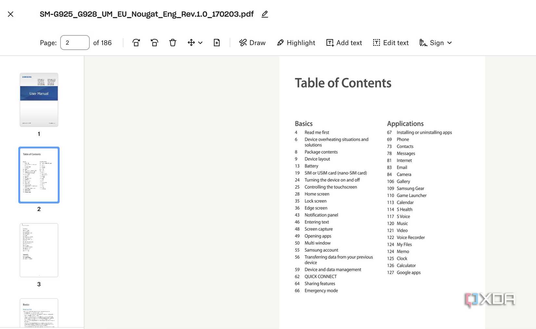The image size is (536, 329).
Task: Click the 'Screen capture' entry
Action: [318, 229]
